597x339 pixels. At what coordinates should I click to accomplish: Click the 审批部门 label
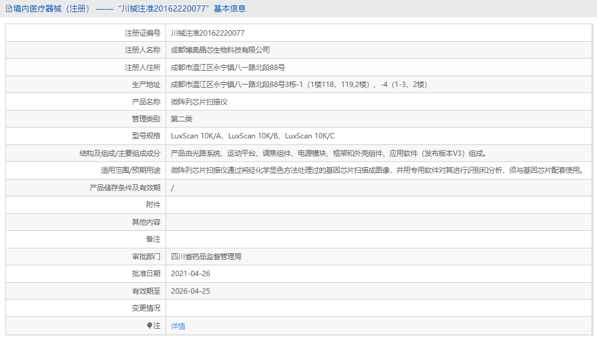(x=146, y=257)
